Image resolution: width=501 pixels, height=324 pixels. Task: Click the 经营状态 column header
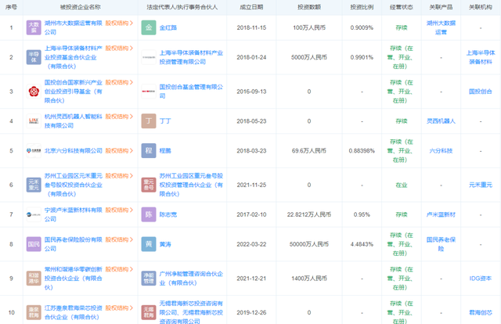point(402,7)
